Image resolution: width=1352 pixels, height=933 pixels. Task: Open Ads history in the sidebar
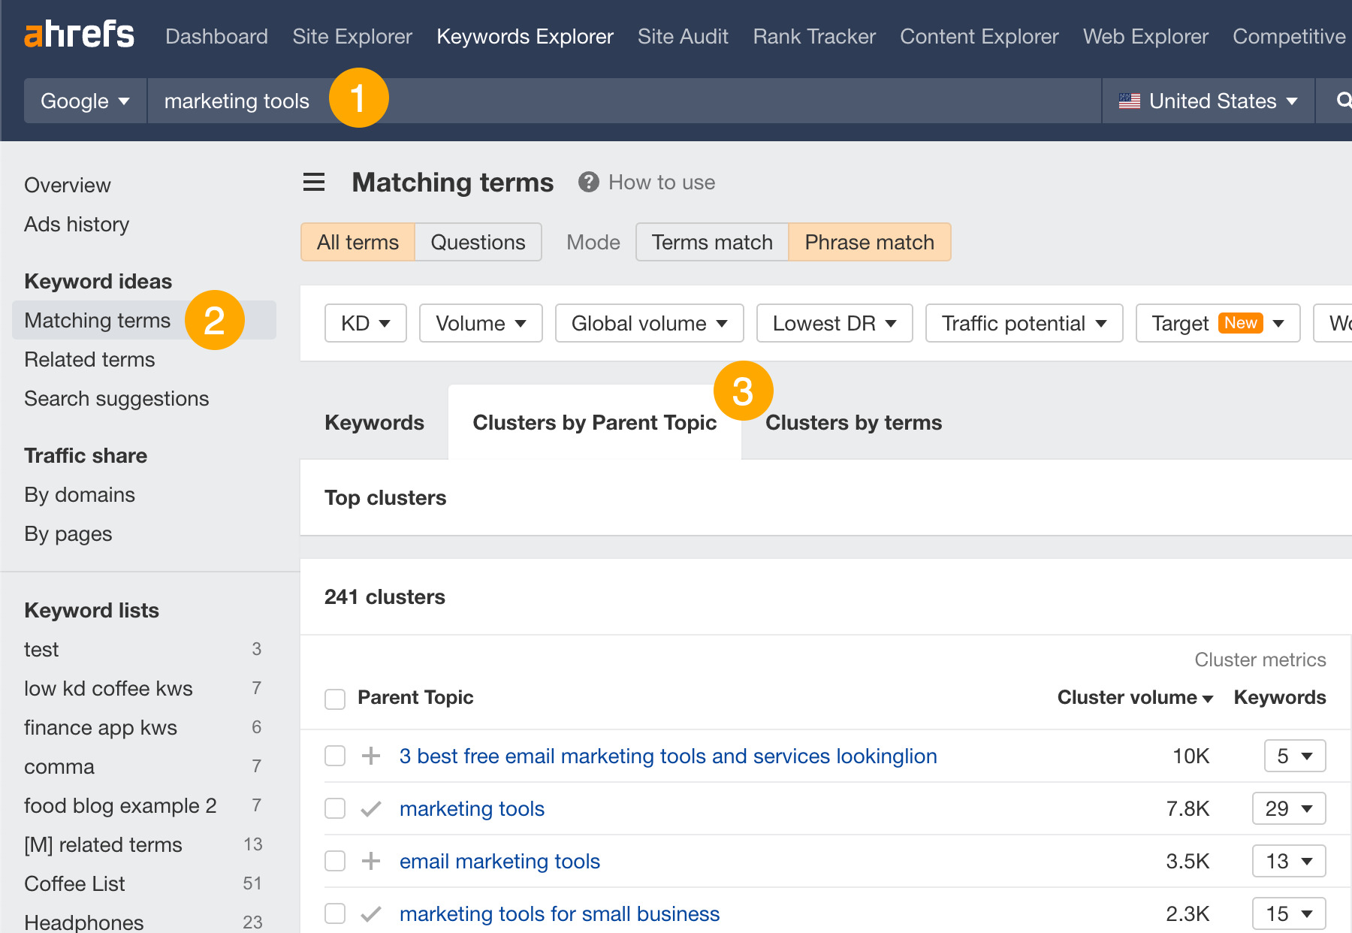point(77,224)
